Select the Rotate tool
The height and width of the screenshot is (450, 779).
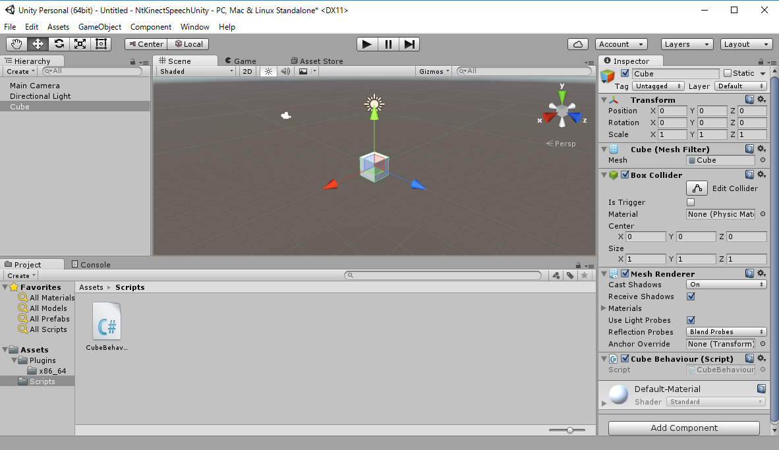click(59, 44)
